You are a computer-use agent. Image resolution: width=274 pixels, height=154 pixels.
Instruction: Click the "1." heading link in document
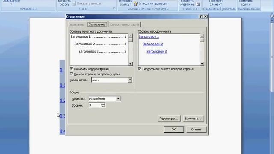pos(61,70)
